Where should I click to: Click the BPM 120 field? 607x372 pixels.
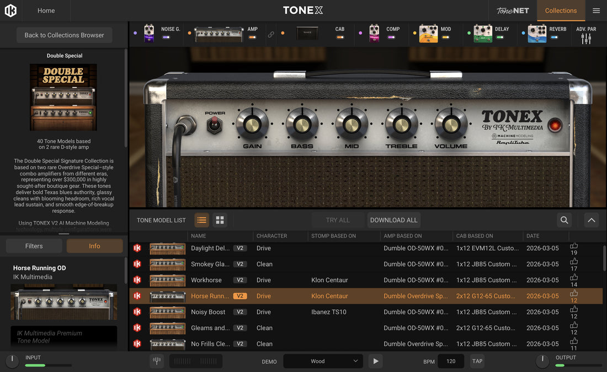click(451, 361)
